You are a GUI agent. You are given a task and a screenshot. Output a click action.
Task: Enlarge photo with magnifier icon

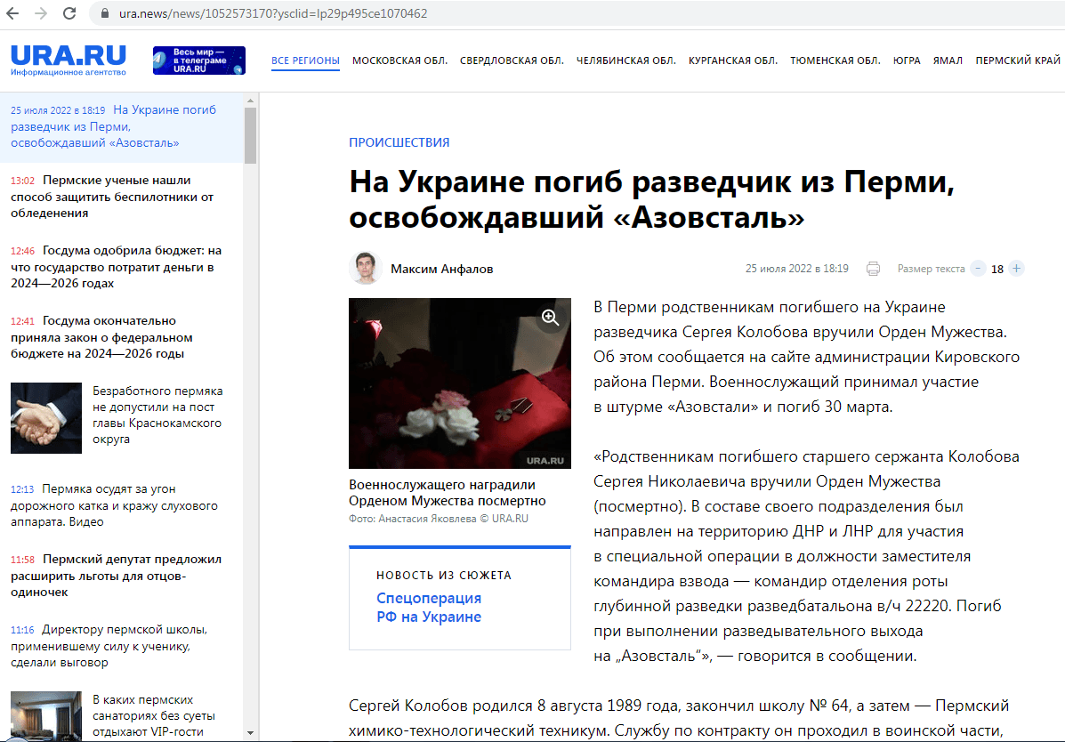coord(550,318)
